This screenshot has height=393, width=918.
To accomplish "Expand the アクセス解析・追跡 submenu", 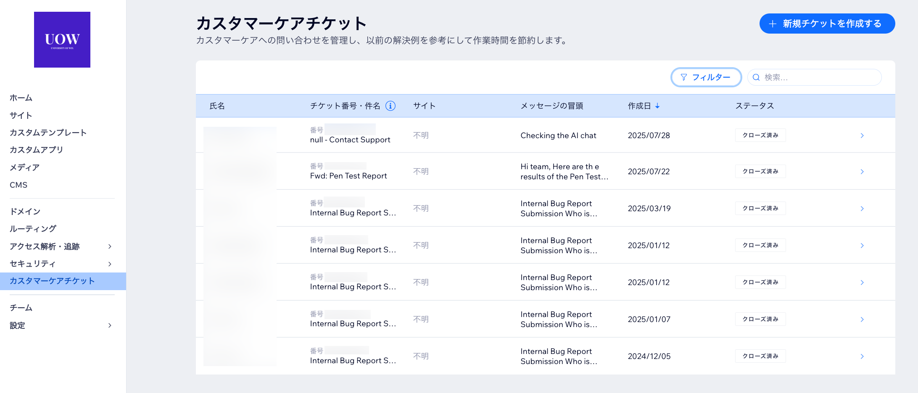I will click(110, 246).
